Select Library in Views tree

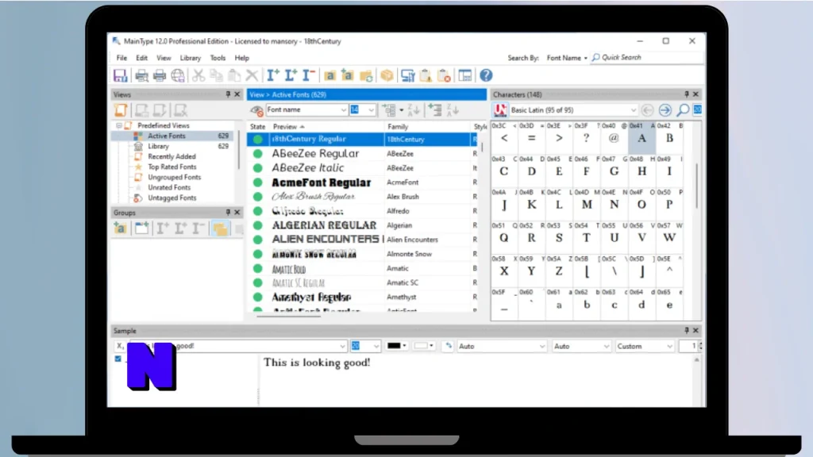point(158,146)
